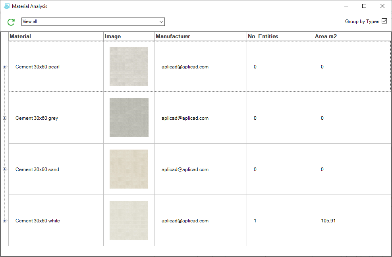Open the Cement 30x60 pearl texture preview

pyautogui.click(x=129, y=67)
